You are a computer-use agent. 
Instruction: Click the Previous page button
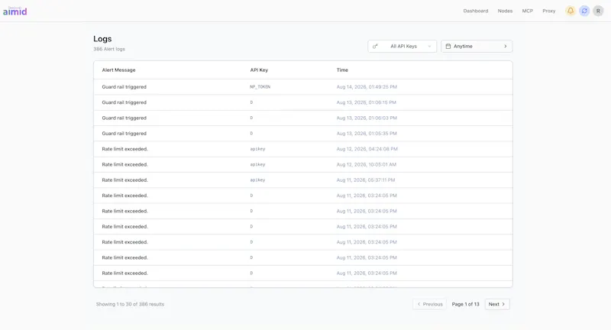click(x=430, y=304)
